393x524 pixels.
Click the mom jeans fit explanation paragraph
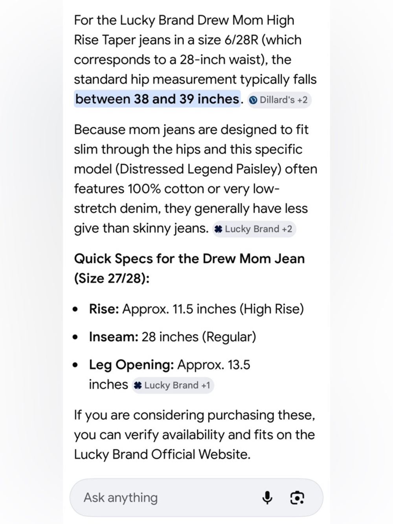coord(195,179)
